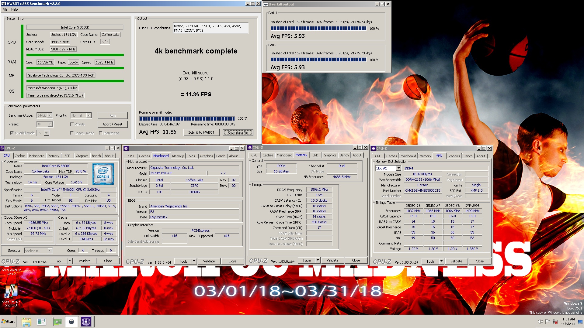Image resolution: width=584 pixels, height=328 pixels.
Task: Open Memory Slot #2 dropdown
Action: pyautogui.click(x=398, y=168)
